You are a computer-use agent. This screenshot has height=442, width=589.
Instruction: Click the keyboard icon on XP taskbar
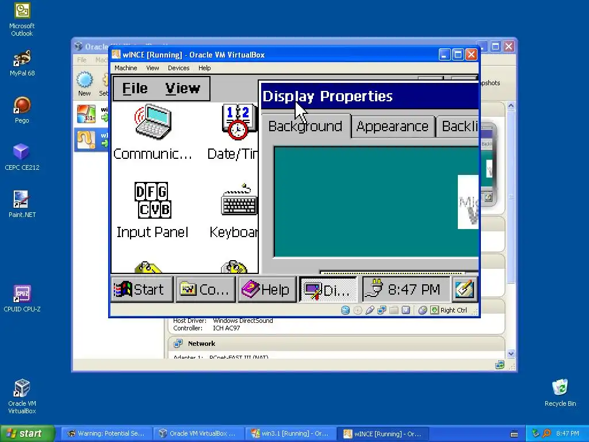(514, 434)
